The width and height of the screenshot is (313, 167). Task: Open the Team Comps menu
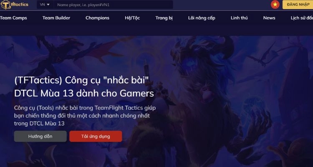click(x=13, y=18)
